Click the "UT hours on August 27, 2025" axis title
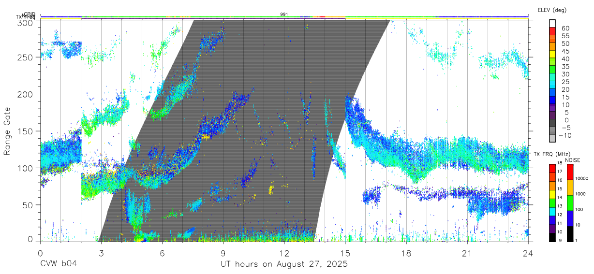594x274 pixels. pos(284,264)
